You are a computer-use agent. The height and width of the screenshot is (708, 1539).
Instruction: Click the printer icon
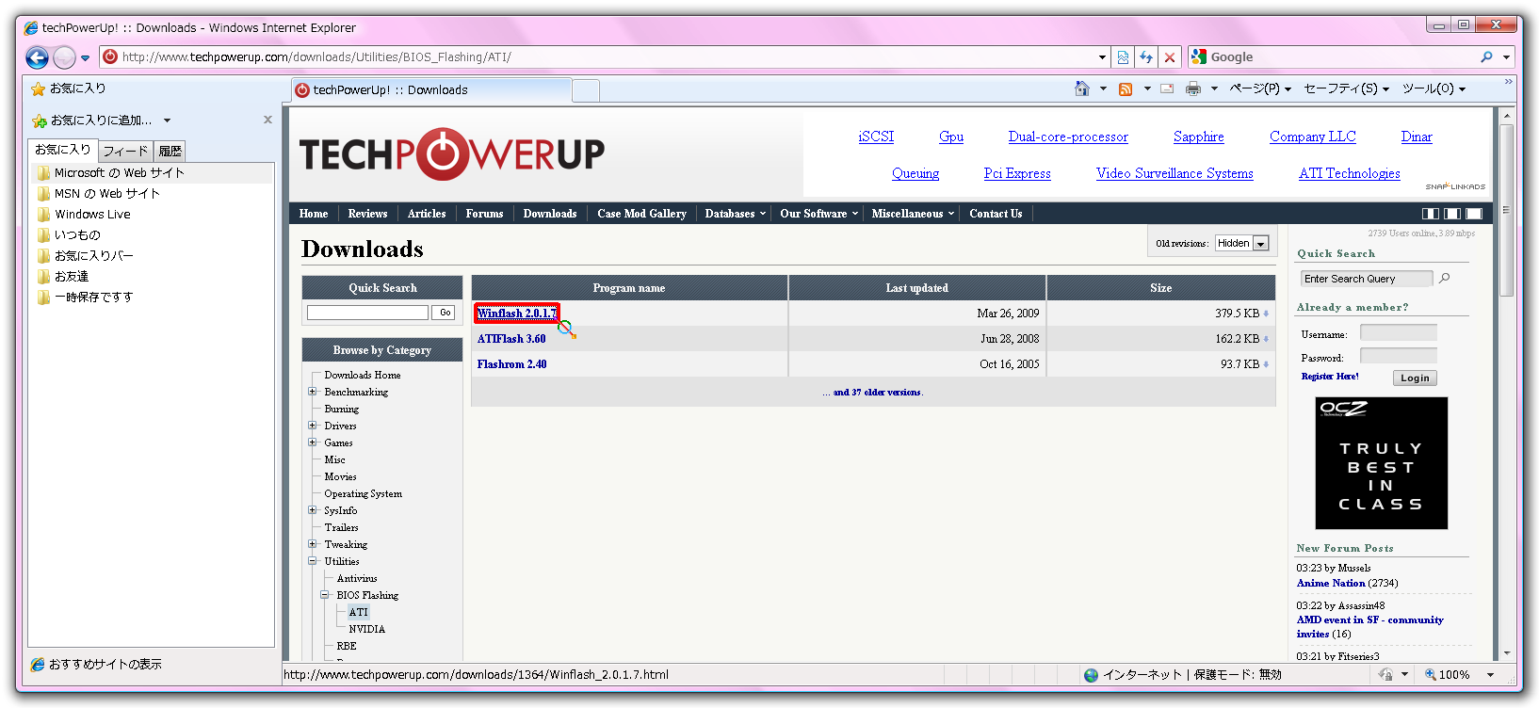(1193, 88)
